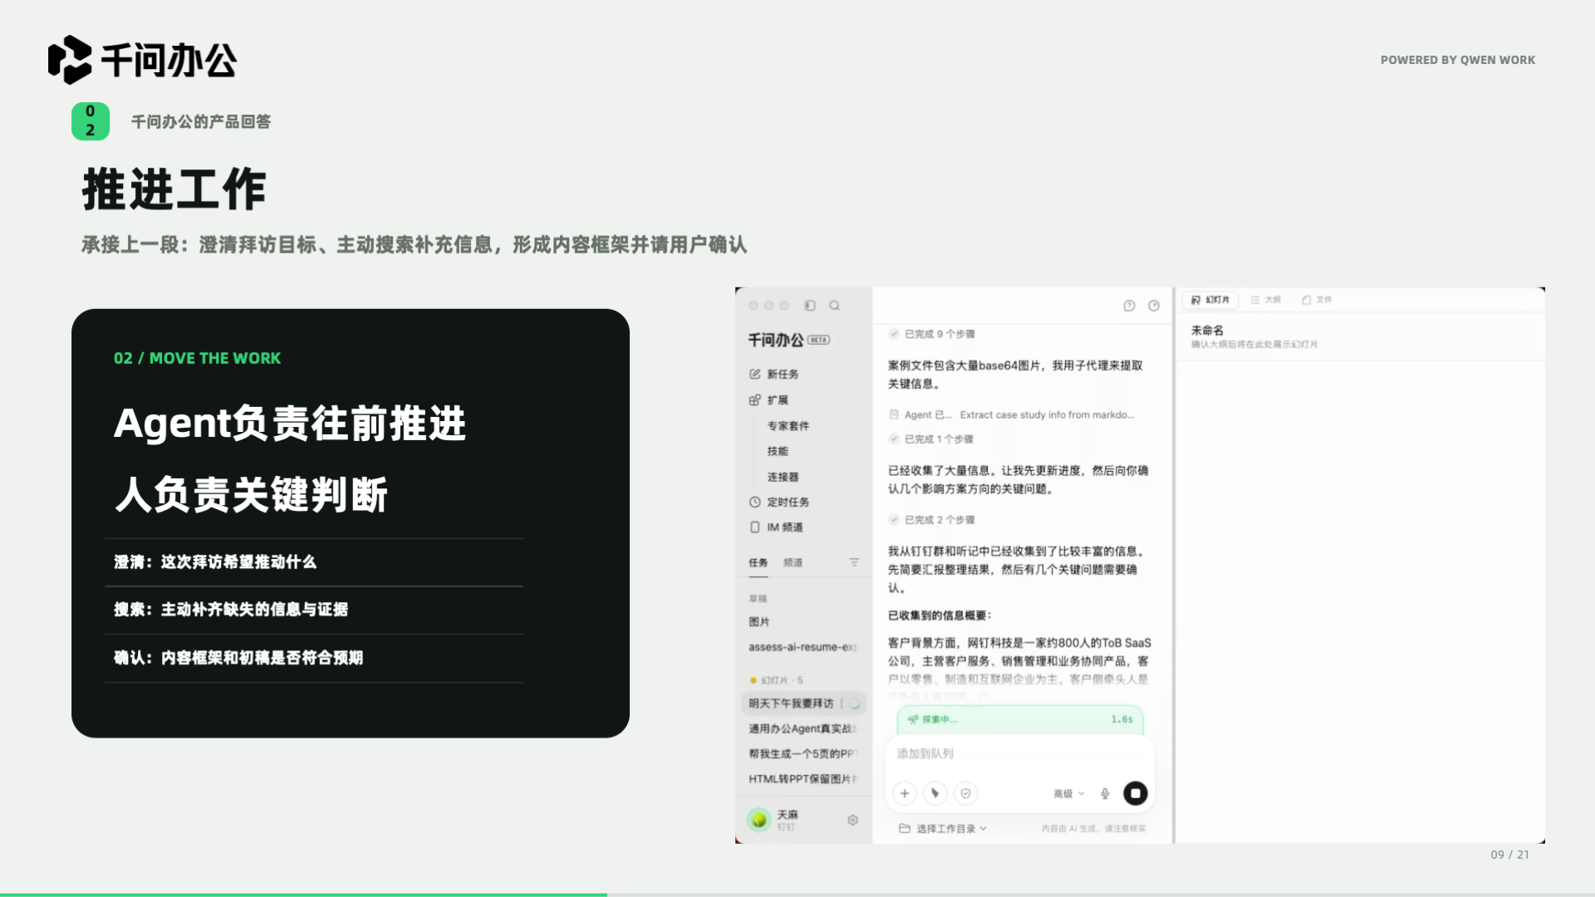The image size is (1595, 897).
Task: Stop generation with the black stop button
Action: click(1135, 793)
